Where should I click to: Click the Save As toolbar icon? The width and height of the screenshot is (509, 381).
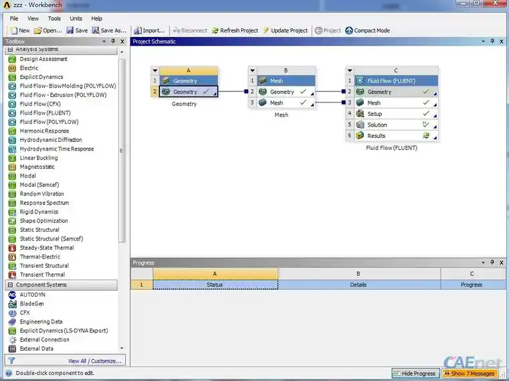[x=95, y=30]
